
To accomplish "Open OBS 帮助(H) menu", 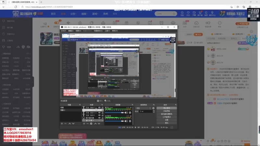I will pos(115,31).
